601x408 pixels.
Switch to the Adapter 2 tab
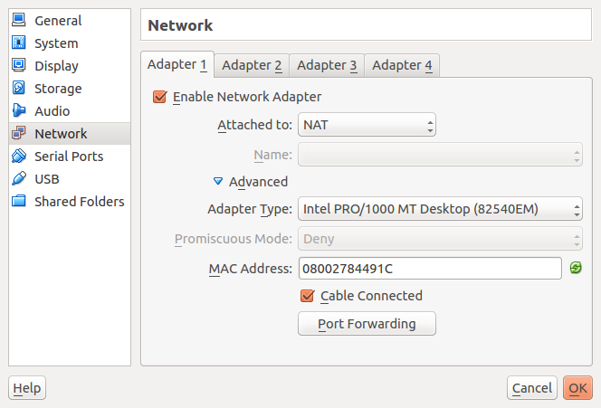[x=252, y=65]
